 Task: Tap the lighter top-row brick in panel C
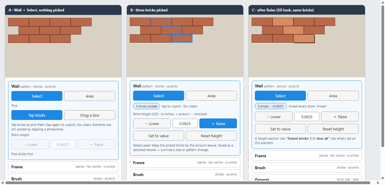pos(283,22)
